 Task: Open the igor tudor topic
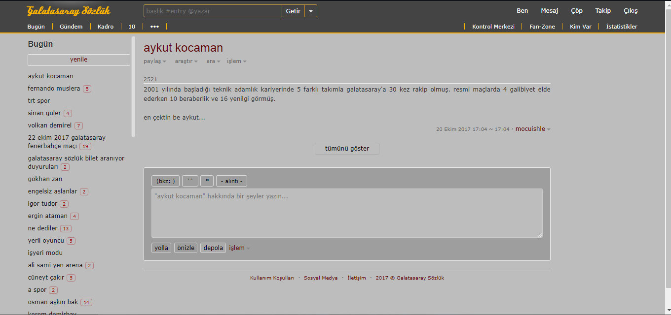(42, 204)
